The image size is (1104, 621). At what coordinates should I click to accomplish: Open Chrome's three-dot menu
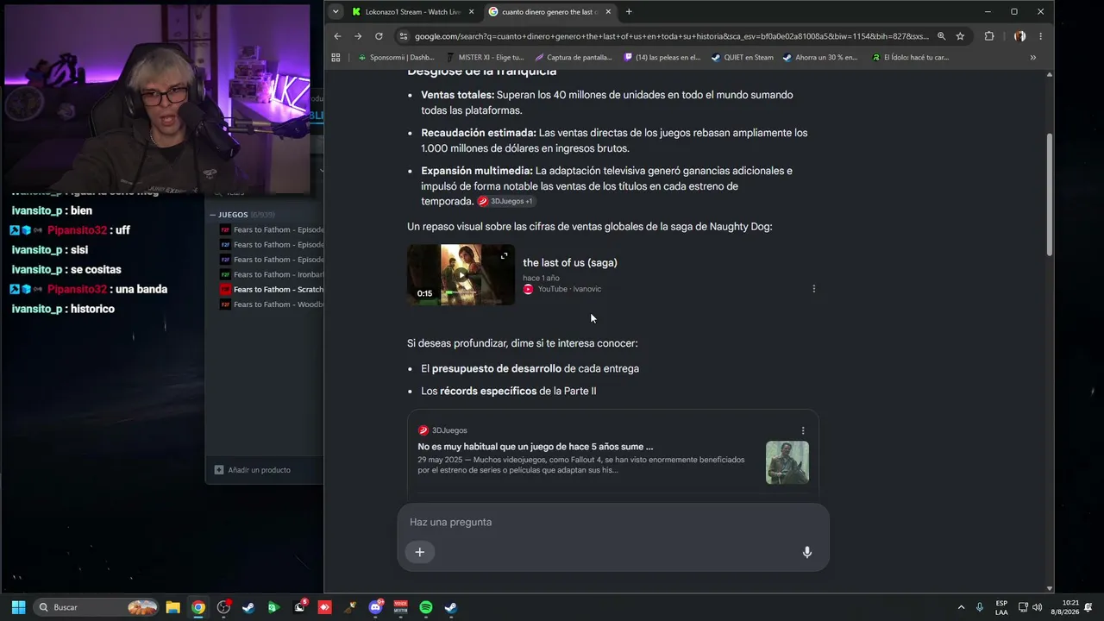[1041, 36]
